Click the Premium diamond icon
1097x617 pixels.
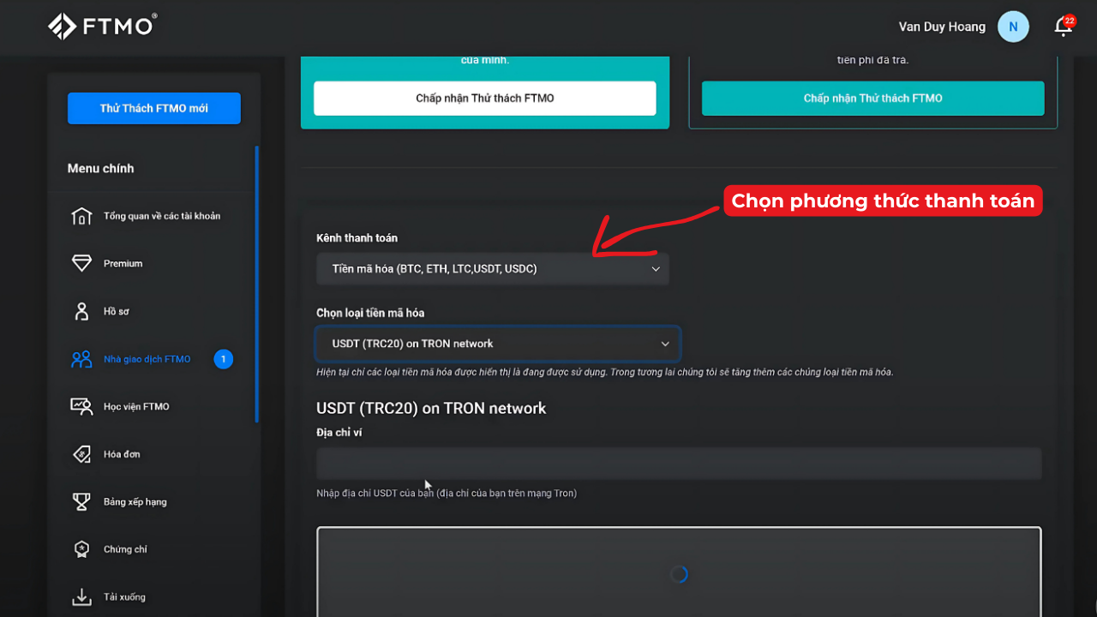(81, 263)
